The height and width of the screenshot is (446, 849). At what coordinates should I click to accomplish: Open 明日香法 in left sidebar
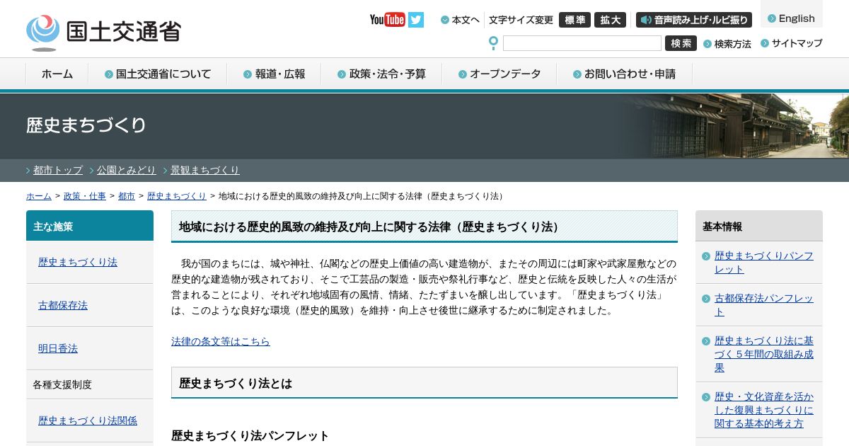coord(58,348)
